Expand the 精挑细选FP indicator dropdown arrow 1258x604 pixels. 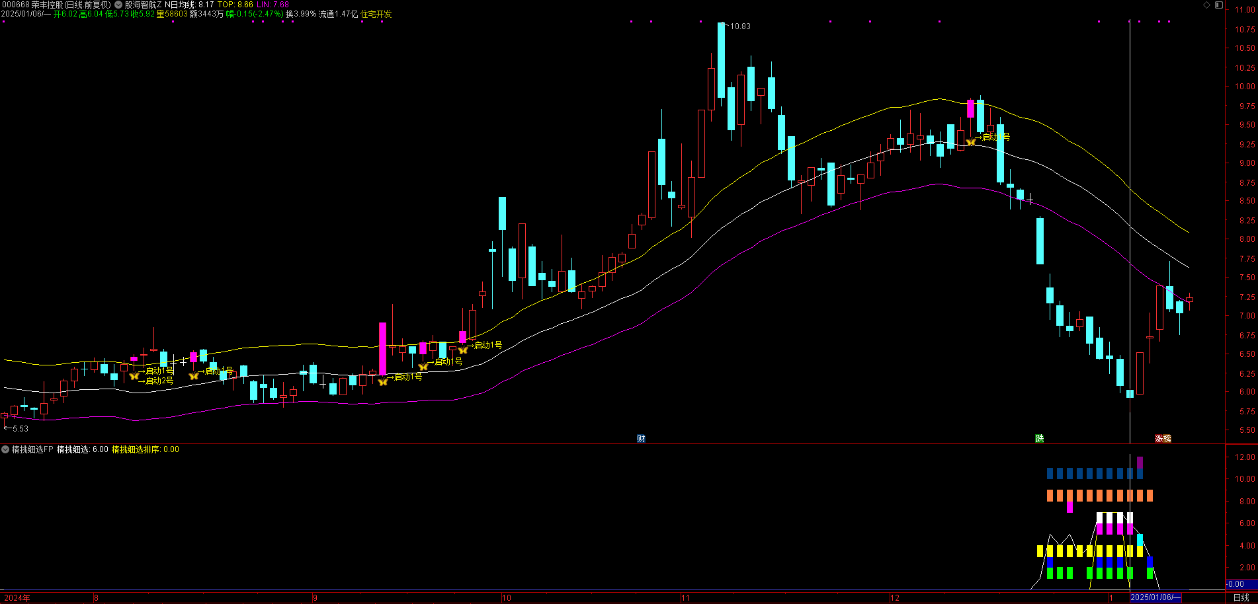(5, 449)
